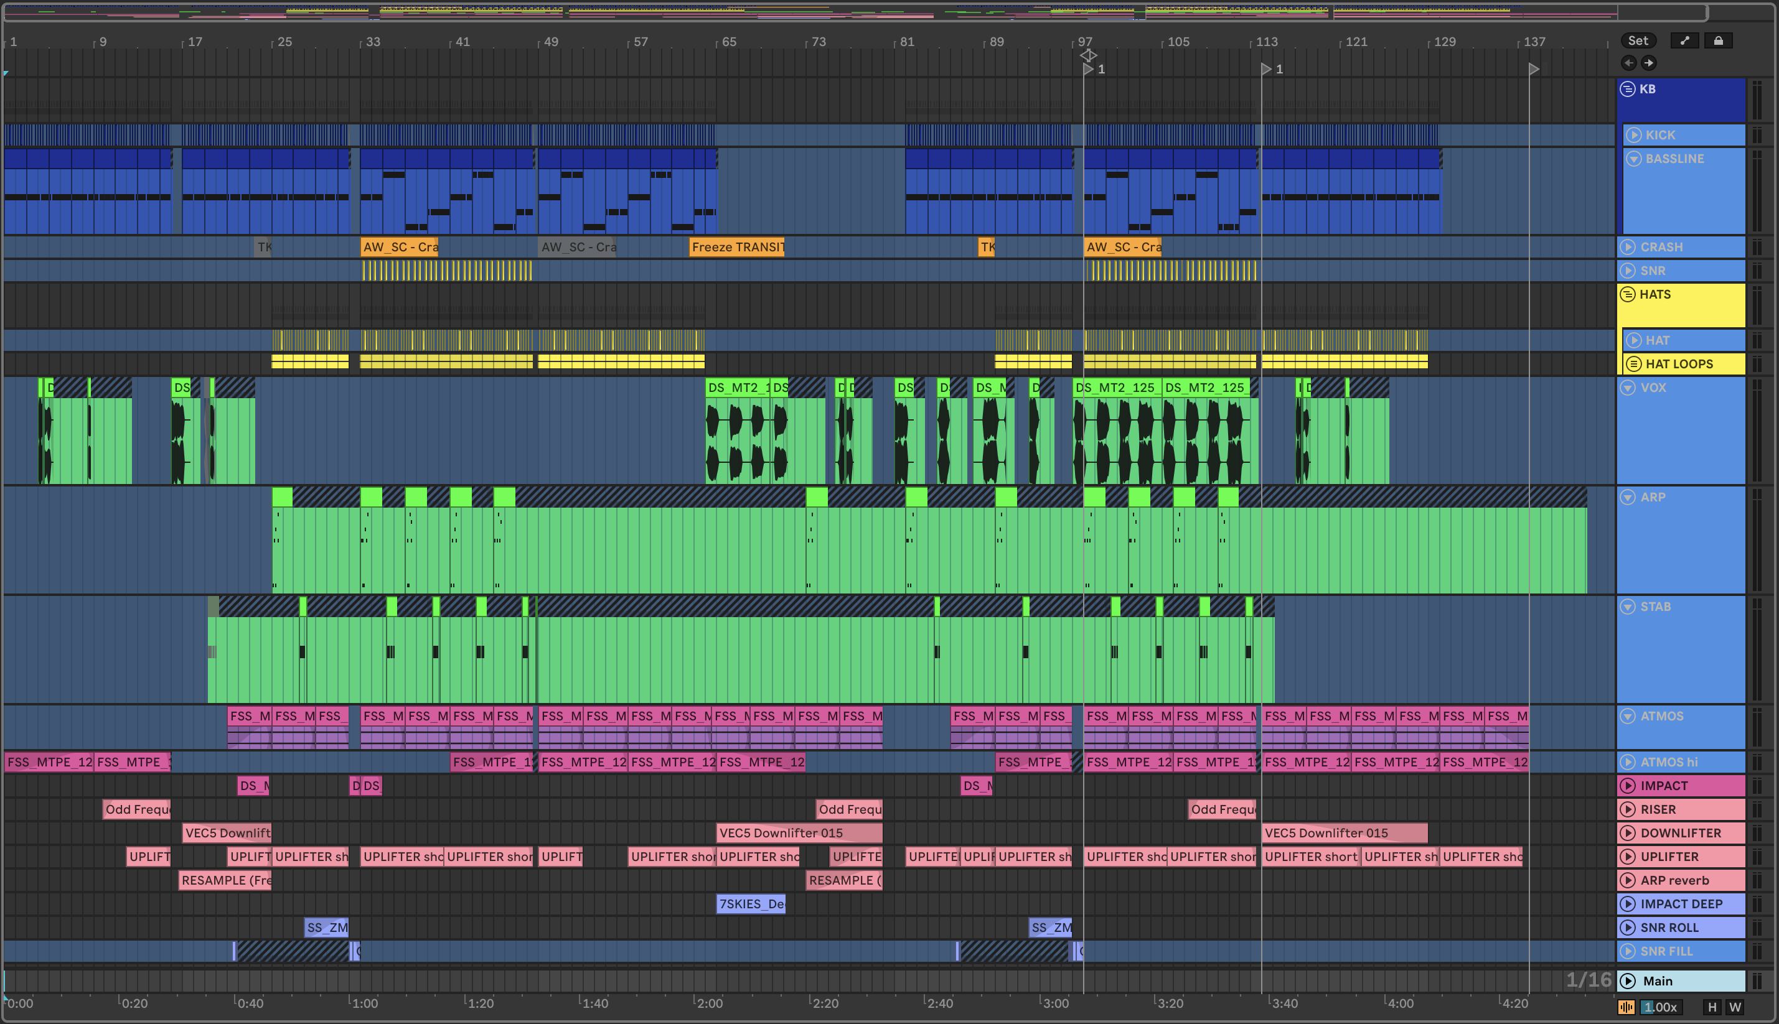Viewport: 1779px width, 1024px height.
Task: Click the SNR ROLL track play icon
Action: tap(1628, 927)
